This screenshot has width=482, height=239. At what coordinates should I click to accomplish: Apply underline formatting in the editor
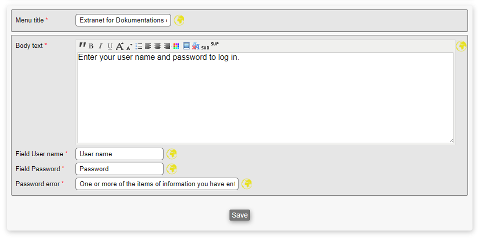point(110,46)
